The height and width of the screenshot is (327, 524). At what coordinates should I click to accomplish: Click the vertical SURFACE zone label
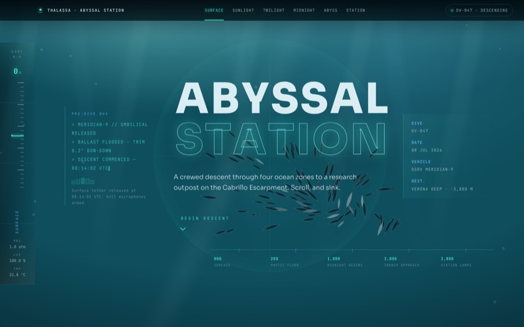click(17, 222)
